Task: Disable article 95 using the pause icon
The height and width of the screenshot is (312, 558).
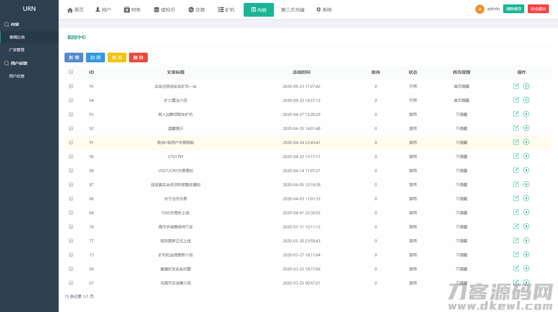Action: pyautogui.click(x=526, y=86)
